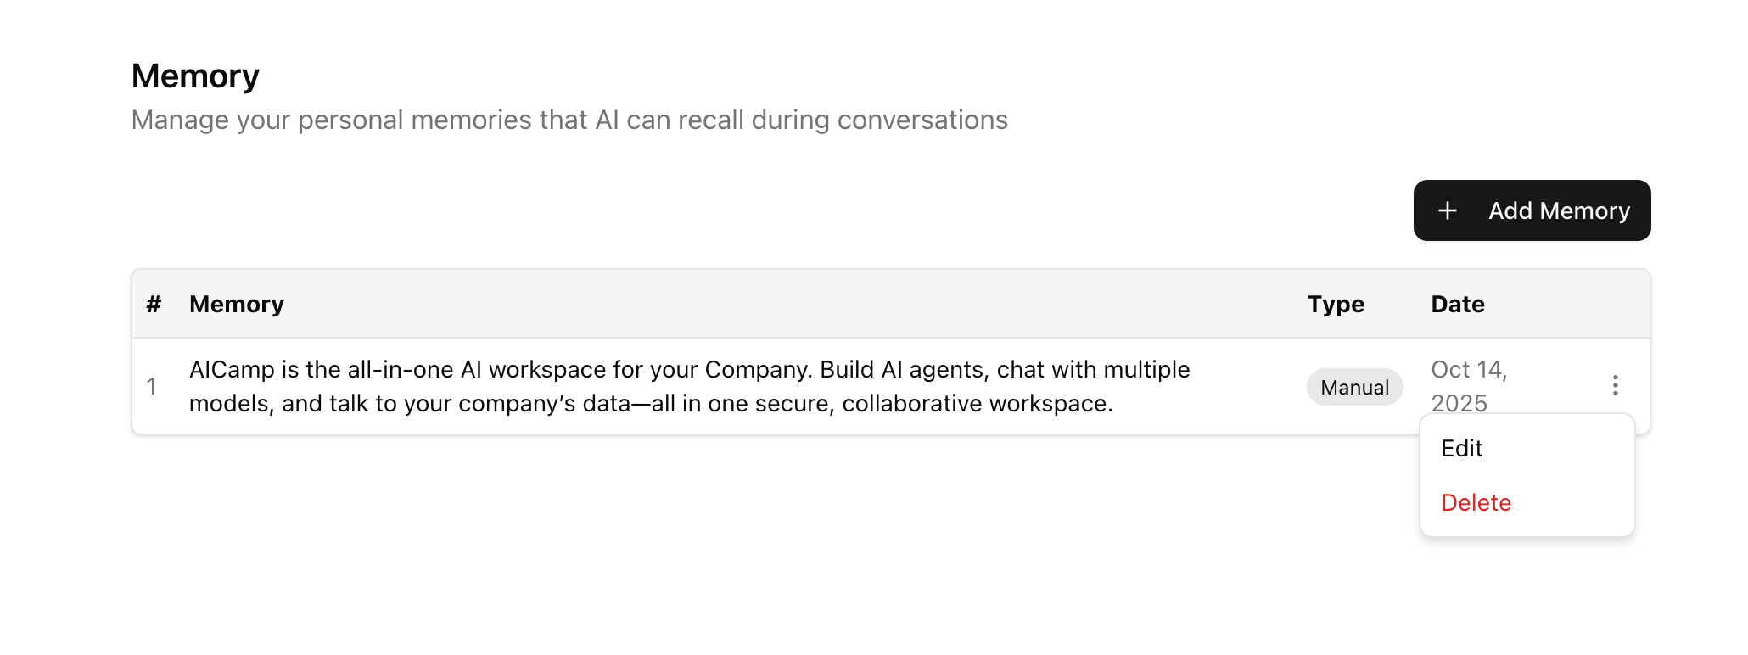Click "Build AI agents" in the memory entry

coord(902,370)
